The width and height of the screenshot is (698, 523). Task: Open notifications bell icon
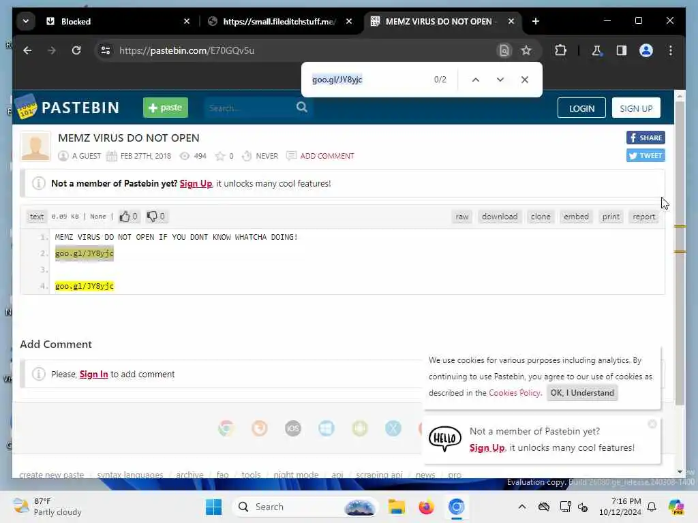point(652,507)
